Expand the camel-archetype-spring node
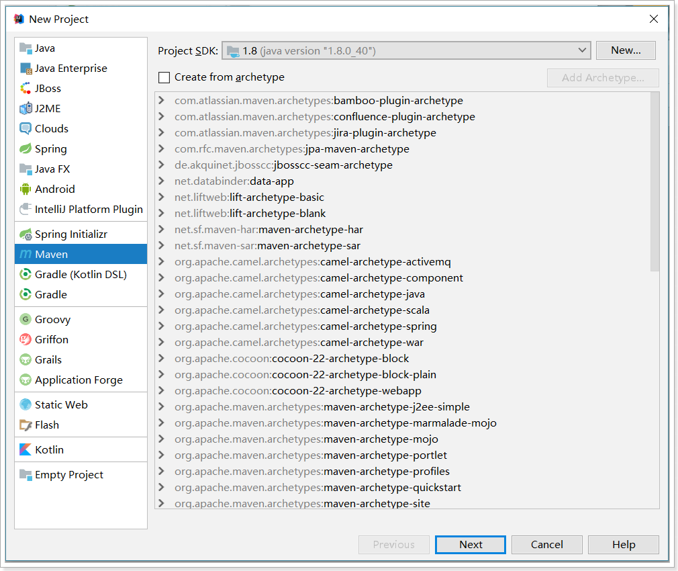Image resolution: width=678 pixels, height=571 pixels. (161, 326)
